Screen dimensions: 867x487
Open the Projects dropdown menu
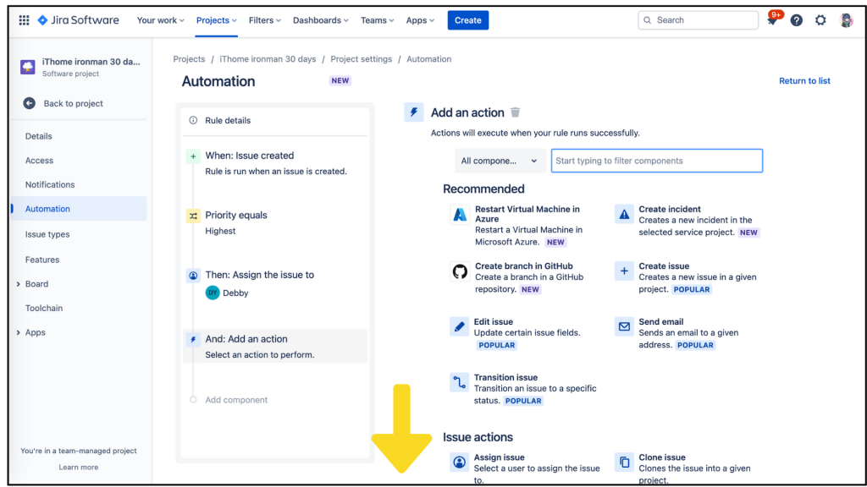[216, 20]
